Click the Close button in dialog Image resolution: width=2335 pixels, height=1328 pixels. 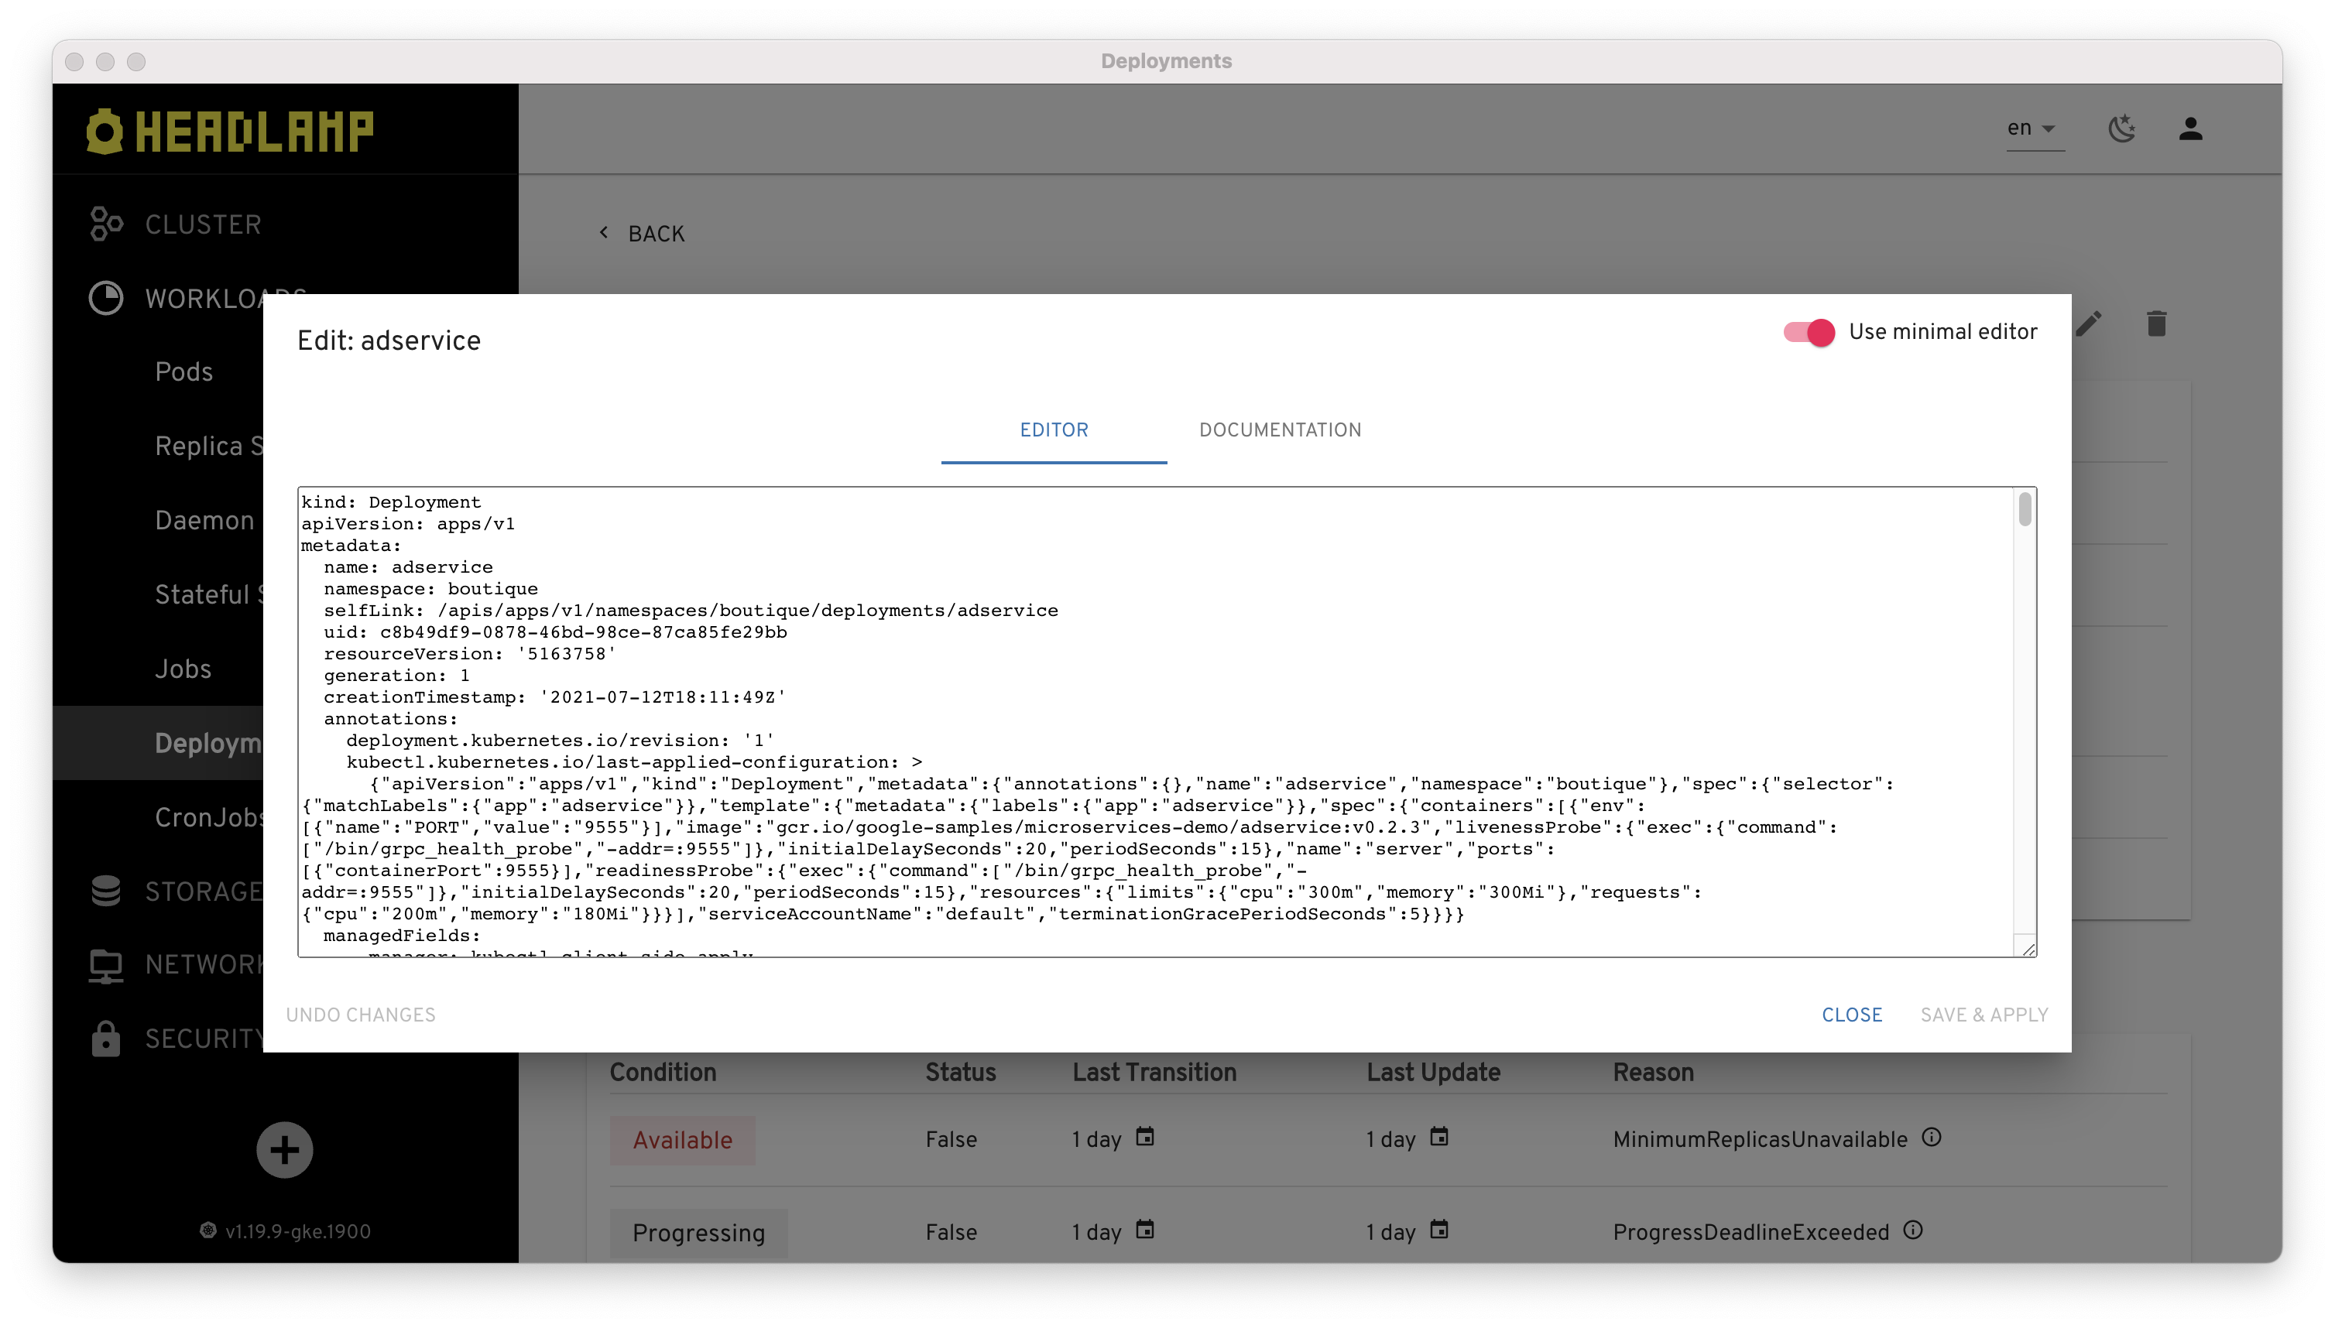click(1851, 1015)
